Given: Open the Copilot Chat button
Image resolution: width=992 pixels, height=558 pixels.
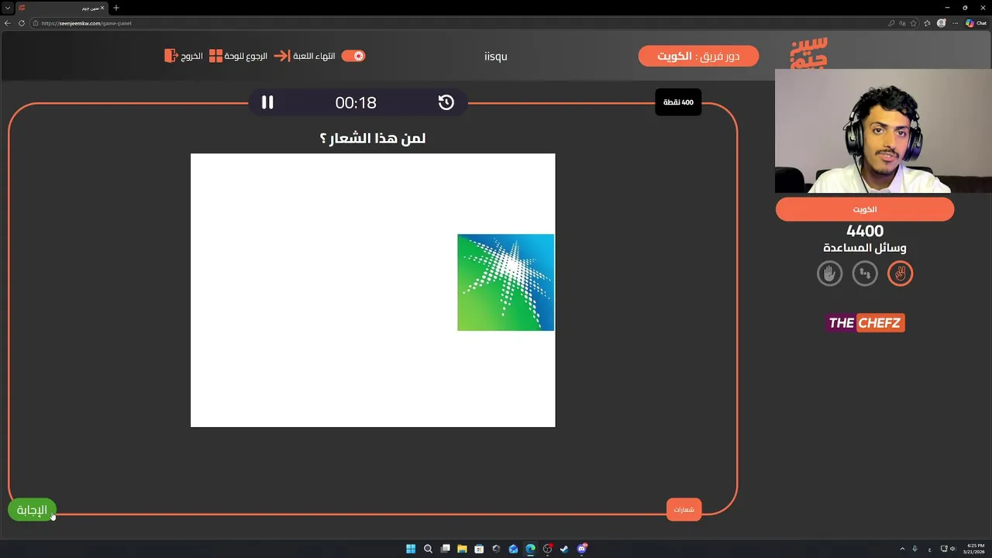Looking at the screenshot, I should [976, 23].
